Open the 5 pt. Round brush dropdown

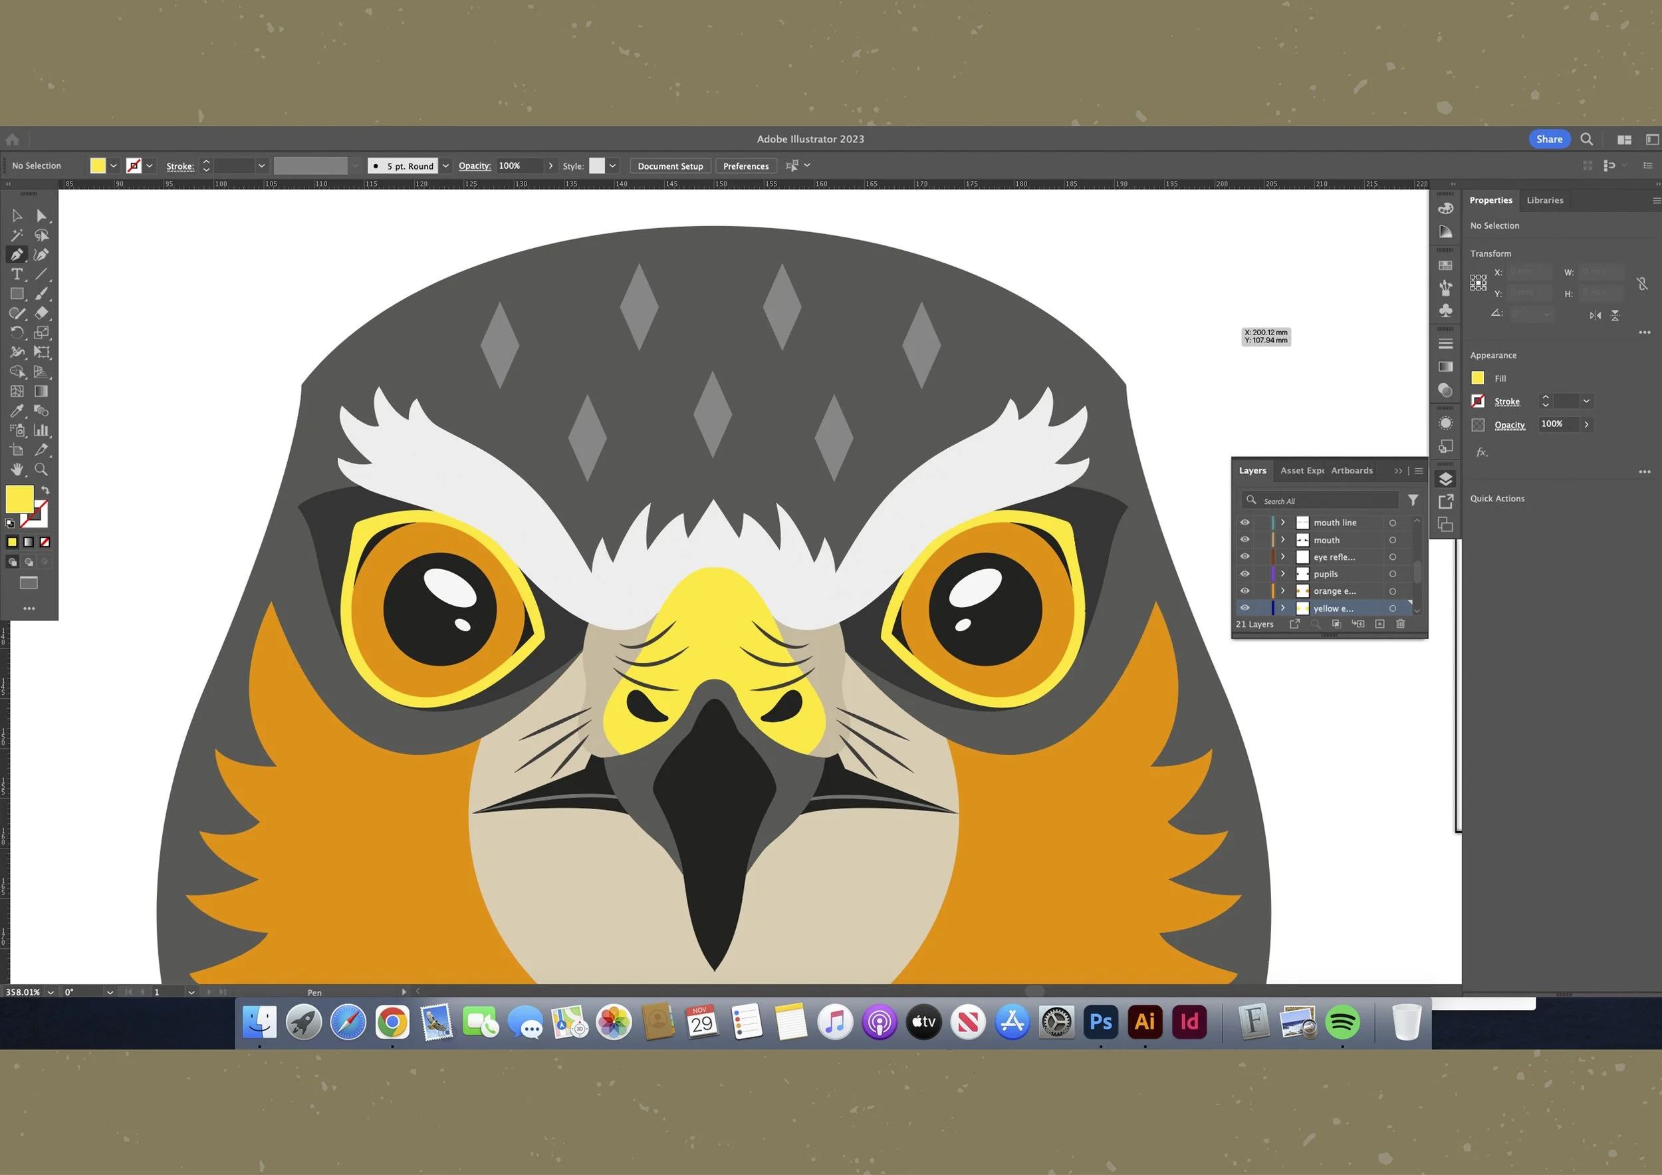click(x=445, y=166)
